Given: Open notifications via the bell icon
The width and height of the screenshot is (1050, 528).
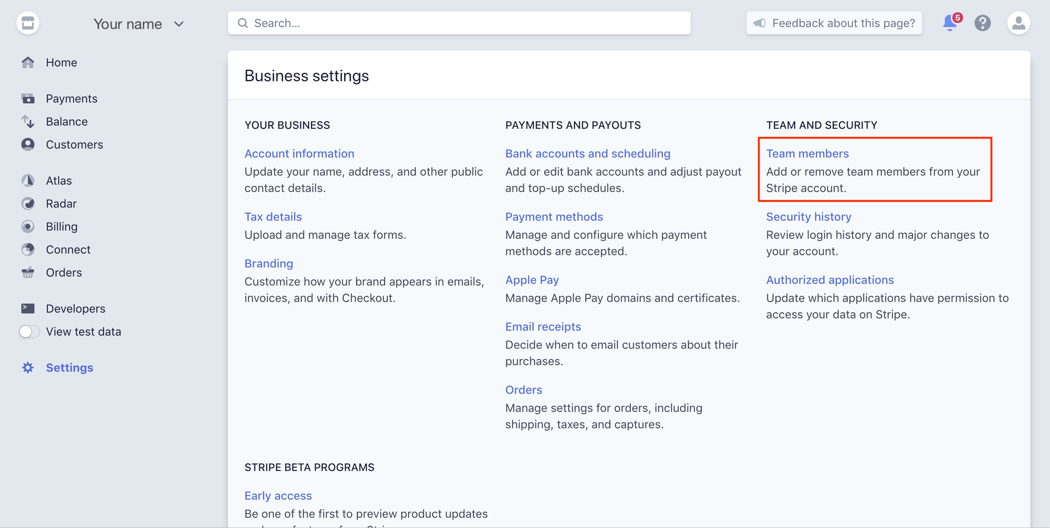Looking at the screenshot, I should pos(948,23).
